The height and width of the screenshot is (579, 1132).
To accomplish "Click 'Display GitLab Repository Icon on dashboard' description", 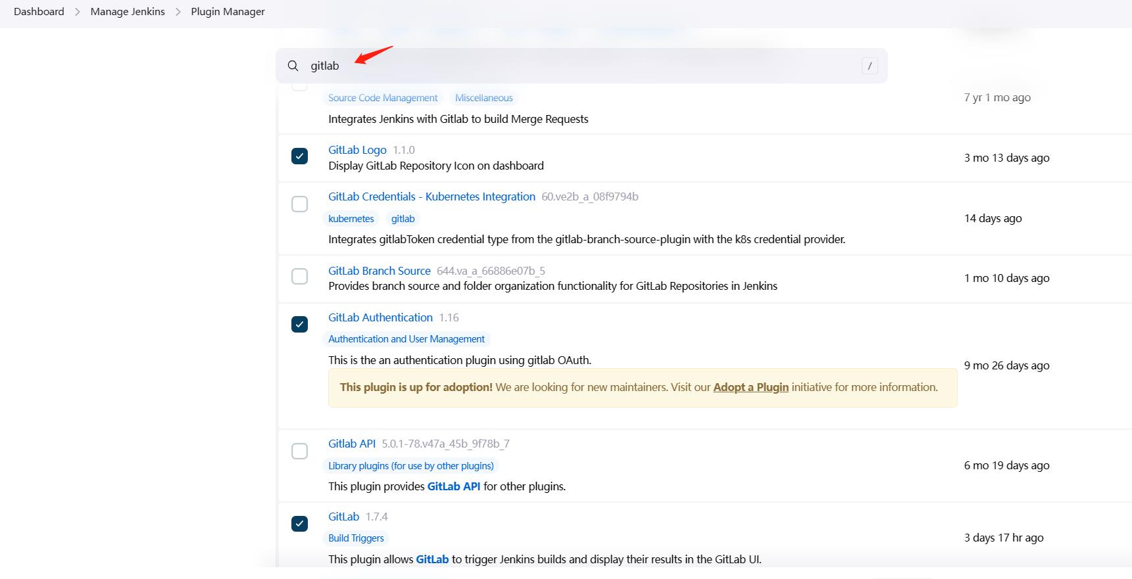I will click(436, 166).
